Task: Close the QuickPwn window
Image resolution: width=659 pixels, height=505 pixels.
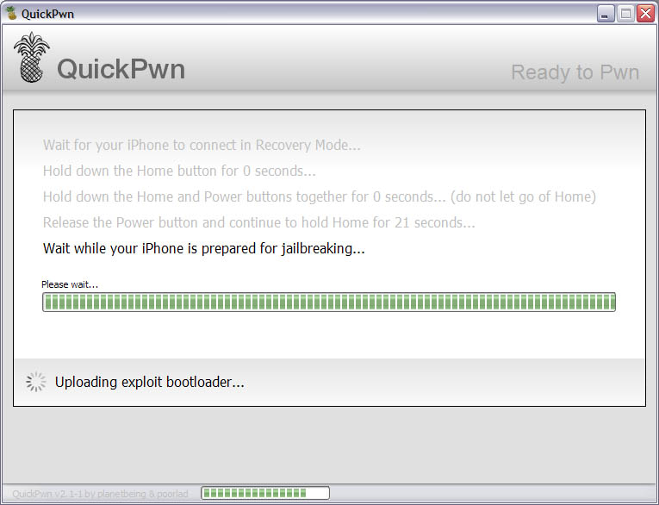Action: pos(645,14)
